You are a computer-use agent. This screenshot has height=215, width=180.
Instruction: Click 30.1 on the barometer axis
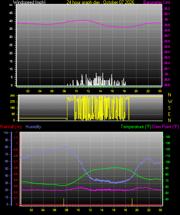pyautogui.click(x=167, y=14)
